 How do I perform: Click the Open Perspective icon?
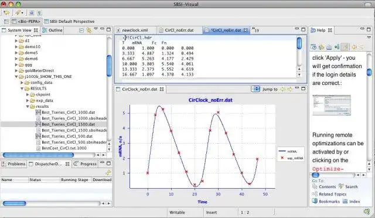click(6, 22)
